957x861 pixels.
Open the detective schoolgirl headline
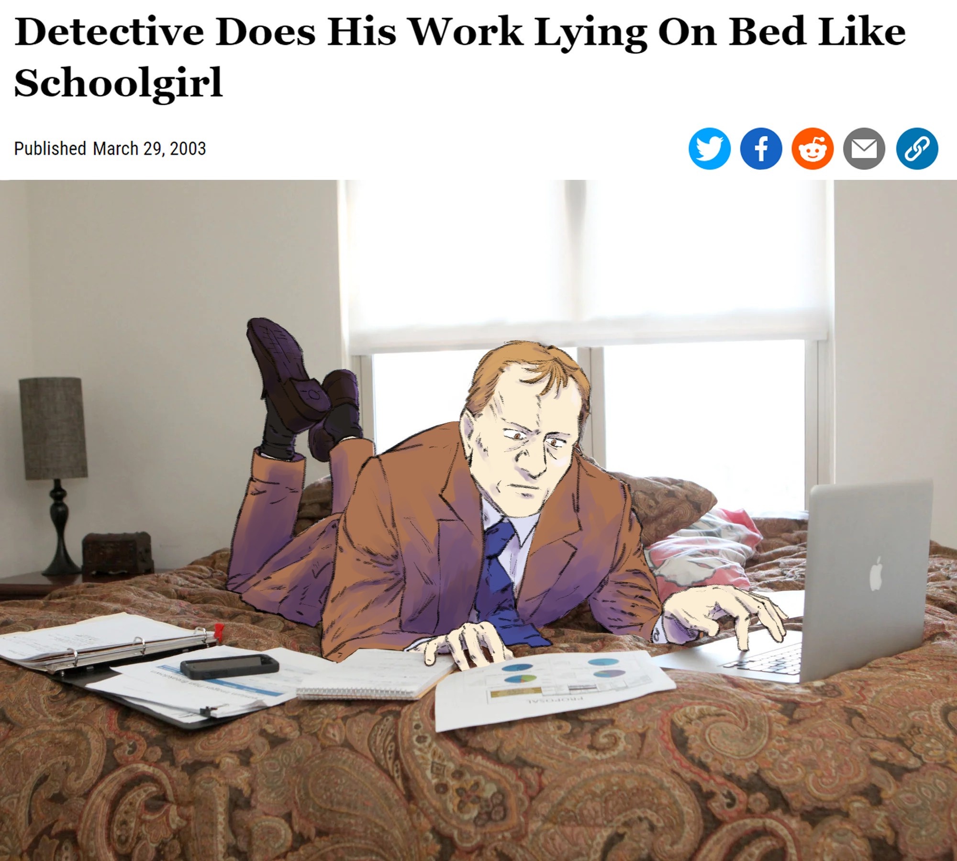click(x=459, y=56)
